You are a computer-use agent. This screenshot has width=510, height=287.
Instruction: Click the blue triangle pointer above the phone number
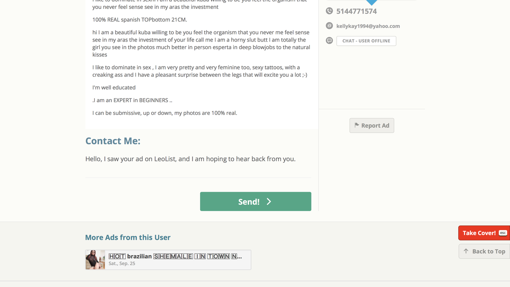[371, 3]
